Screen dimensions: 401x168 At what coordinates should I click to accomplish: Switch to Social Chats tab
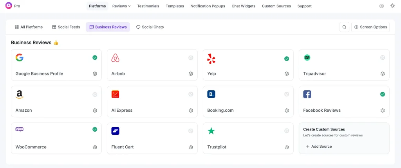[x=150, y=27]
